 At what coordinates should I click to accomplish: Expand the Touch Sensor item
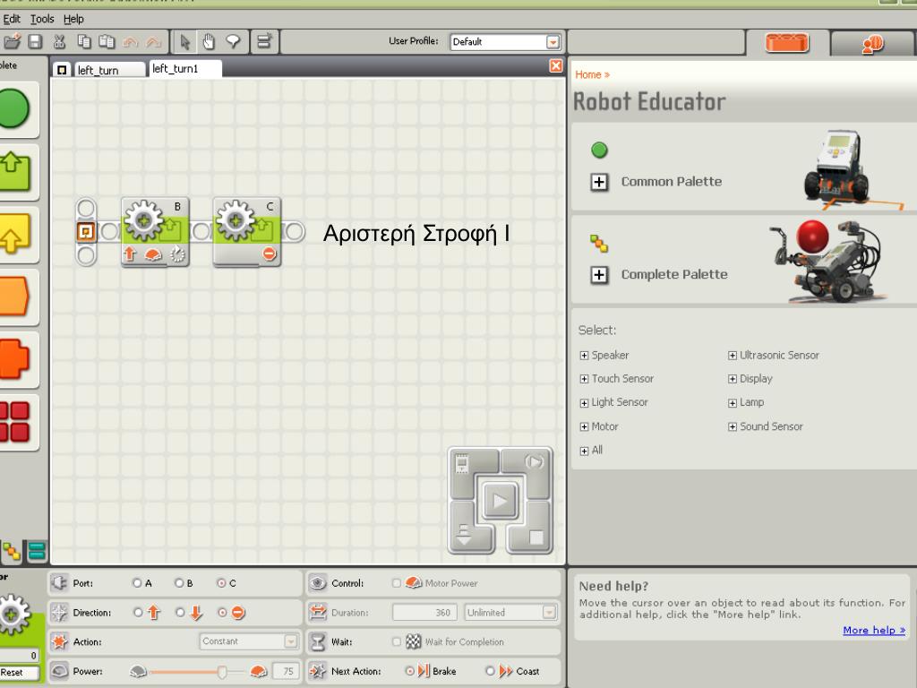(584, 379)
